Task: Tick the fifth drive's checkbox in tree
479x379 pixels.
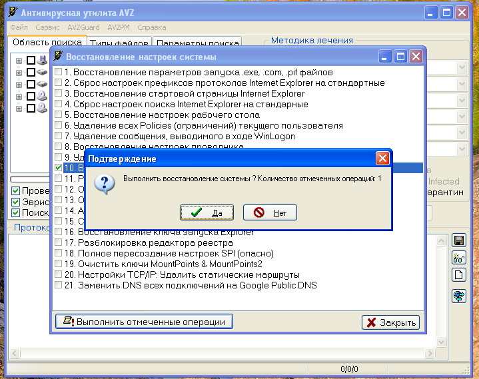Action: 31,108
